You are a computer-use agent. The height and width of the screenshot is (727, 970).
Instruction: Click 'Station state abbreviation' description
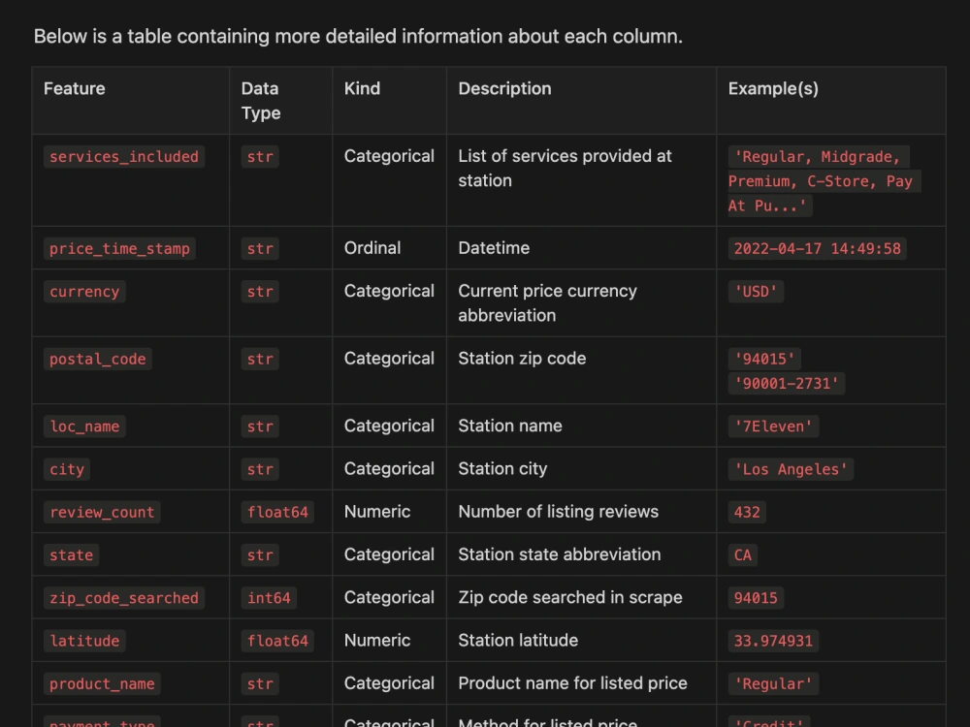pos(560,553)
